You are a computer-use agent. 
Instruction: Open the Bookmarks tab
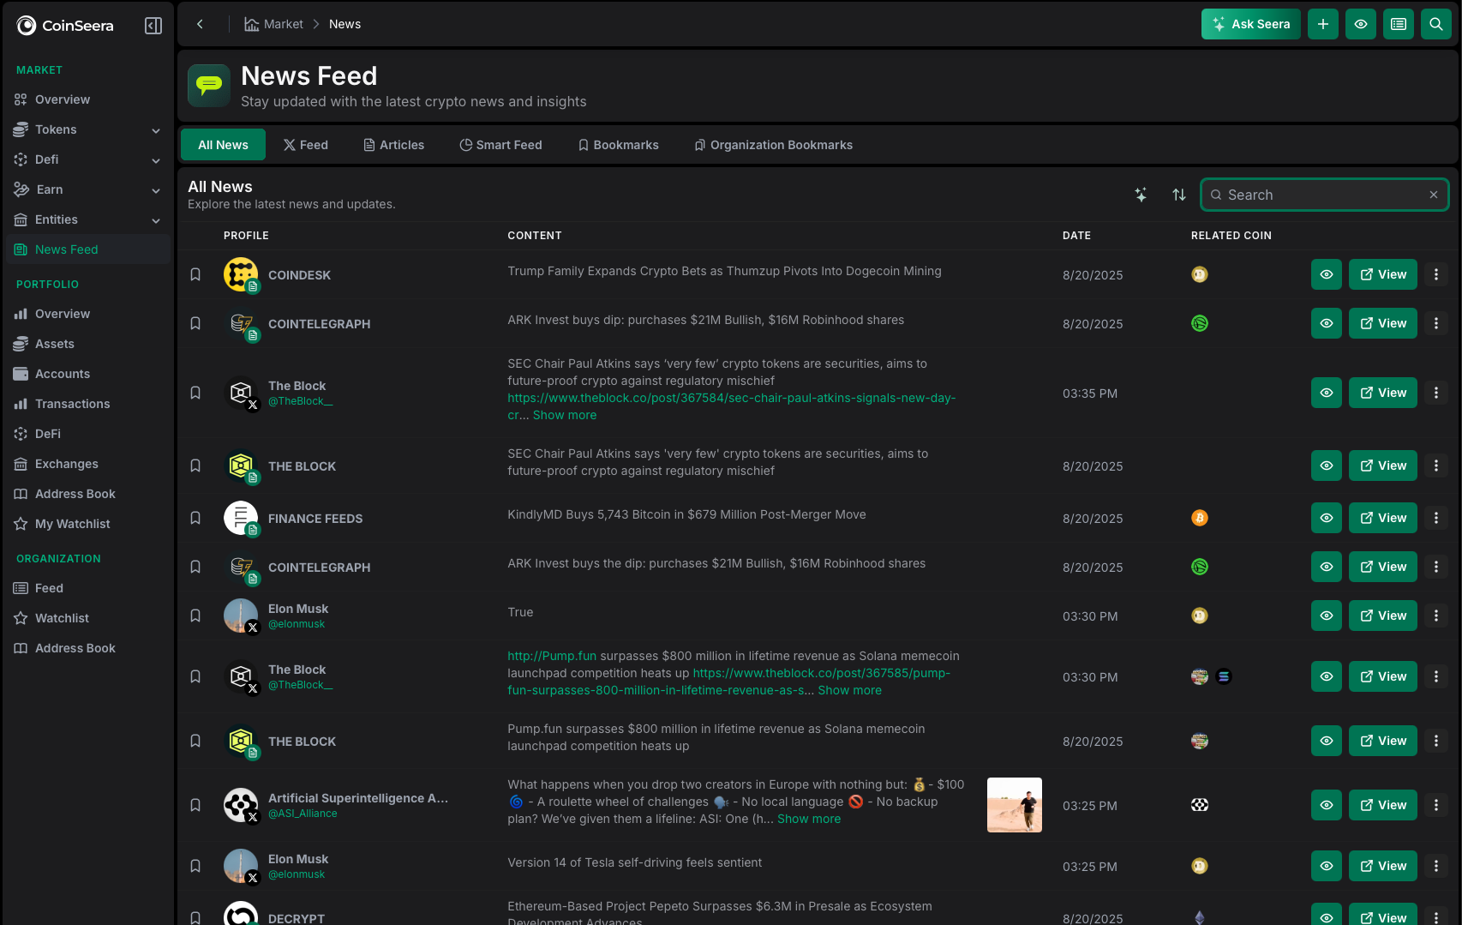619,145
